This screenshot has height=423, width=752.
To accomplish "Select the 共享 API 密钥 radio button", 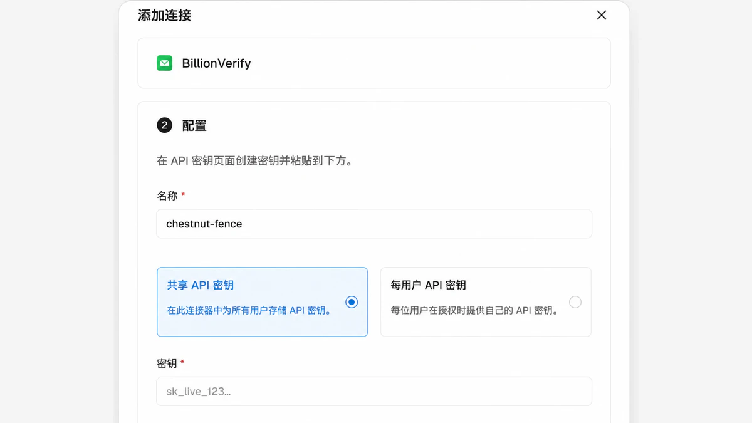I will click(352, 302).
